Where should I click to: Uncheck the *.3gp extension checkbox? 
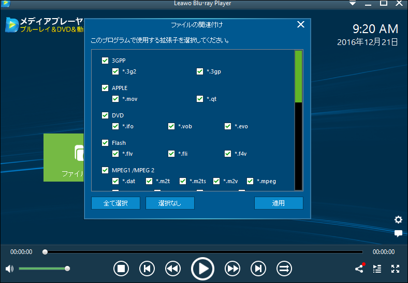(200, 71)
